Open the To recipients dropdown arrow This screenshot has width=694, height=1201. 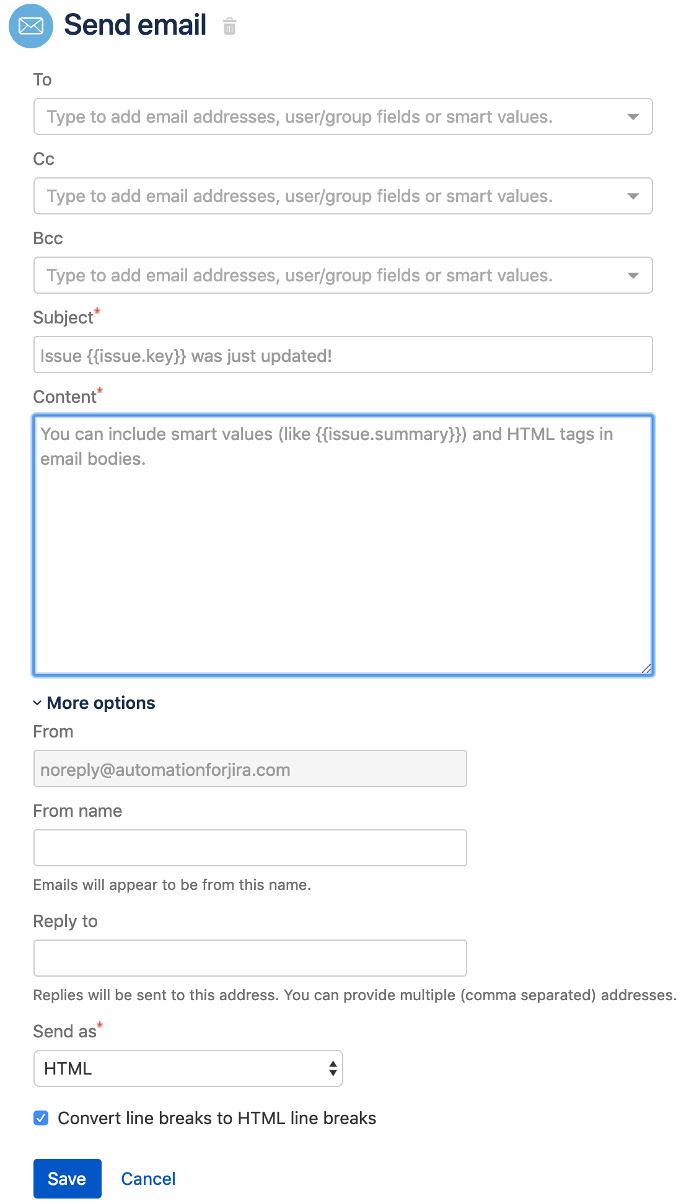[x=633, y=117]
